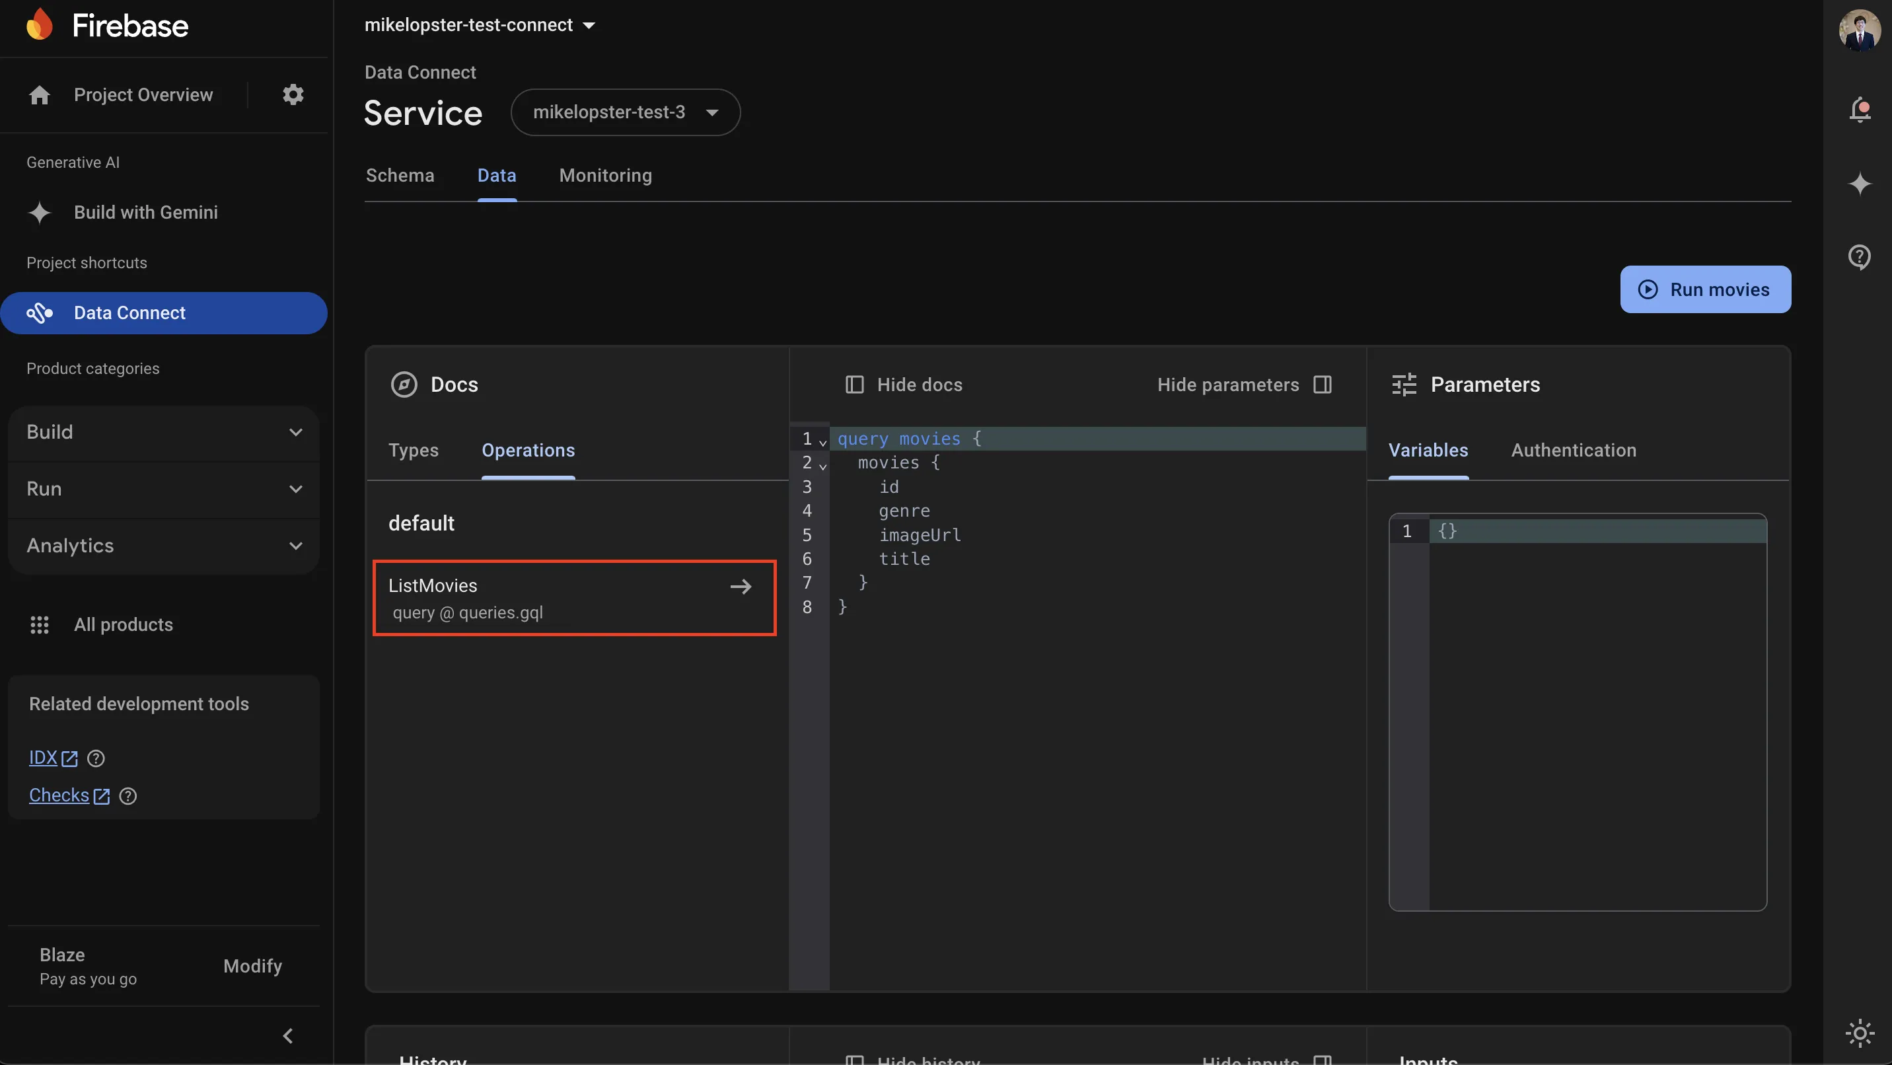The height and width of the screenshot is (1065, 1892).
Task: Click the Docs compass icon
Action: 404,384
